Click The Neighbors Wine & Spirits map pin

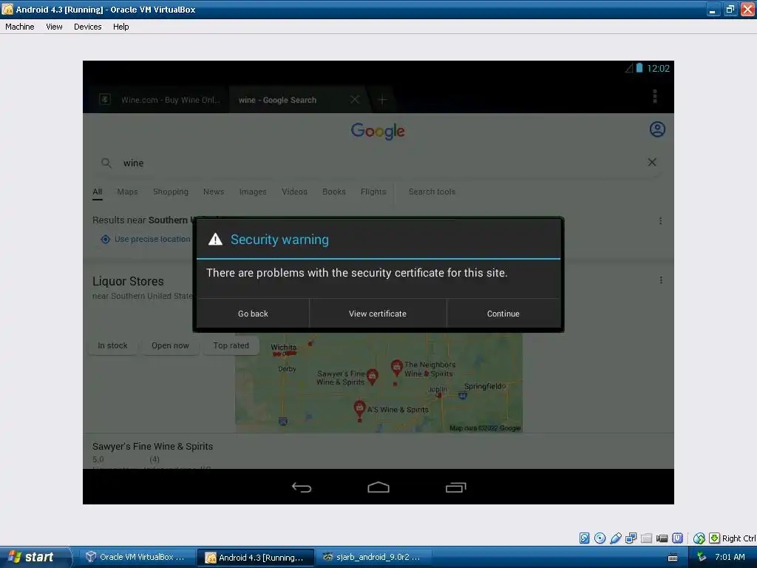396,368
